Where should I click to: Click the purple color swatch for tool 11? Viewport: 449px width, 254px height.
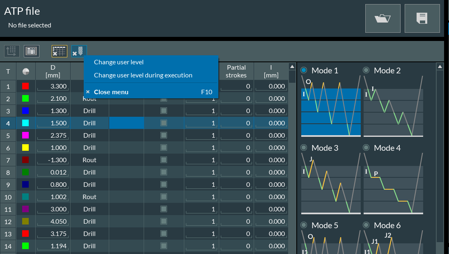[x=25, y=209]
